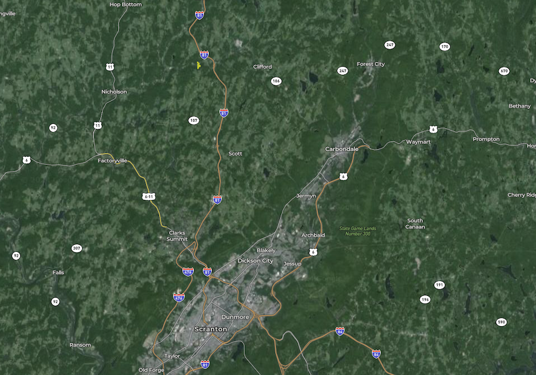
Task: Click the yellow marker near Interstate 81
Action: coord(198,65)
